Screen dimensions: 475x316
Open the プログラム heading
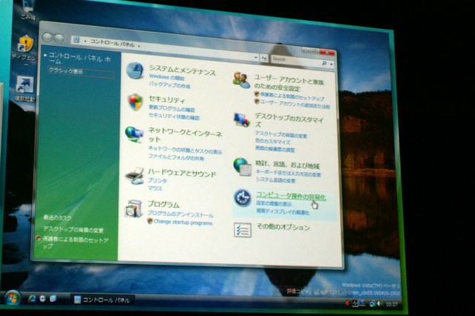[163, 204]
